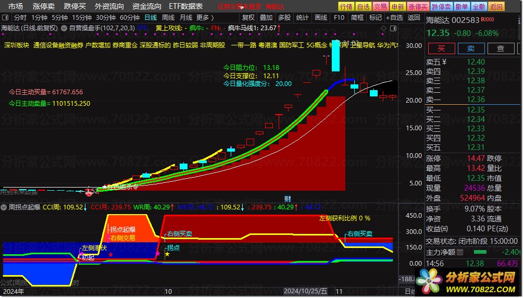Click the 5G概念 sector tag
The width and height of the screenshot is (524, 298).
tap(317, 45)
